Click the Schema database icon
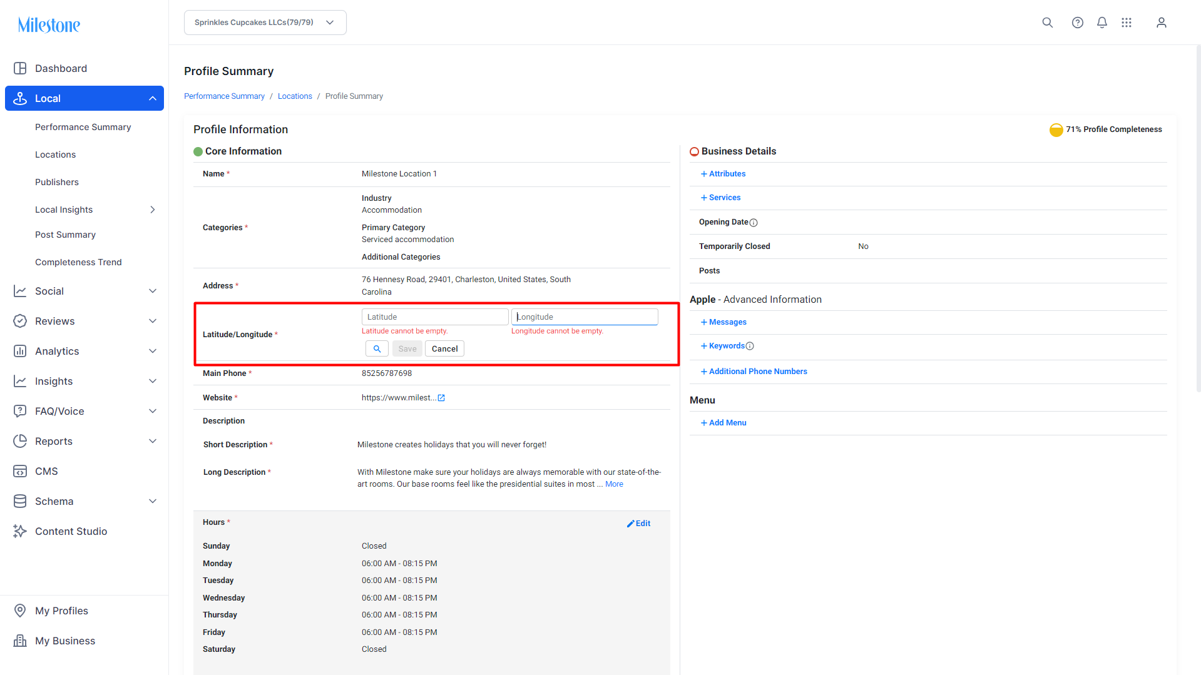The image size is (1201, 675). click(x=20, y=501)
